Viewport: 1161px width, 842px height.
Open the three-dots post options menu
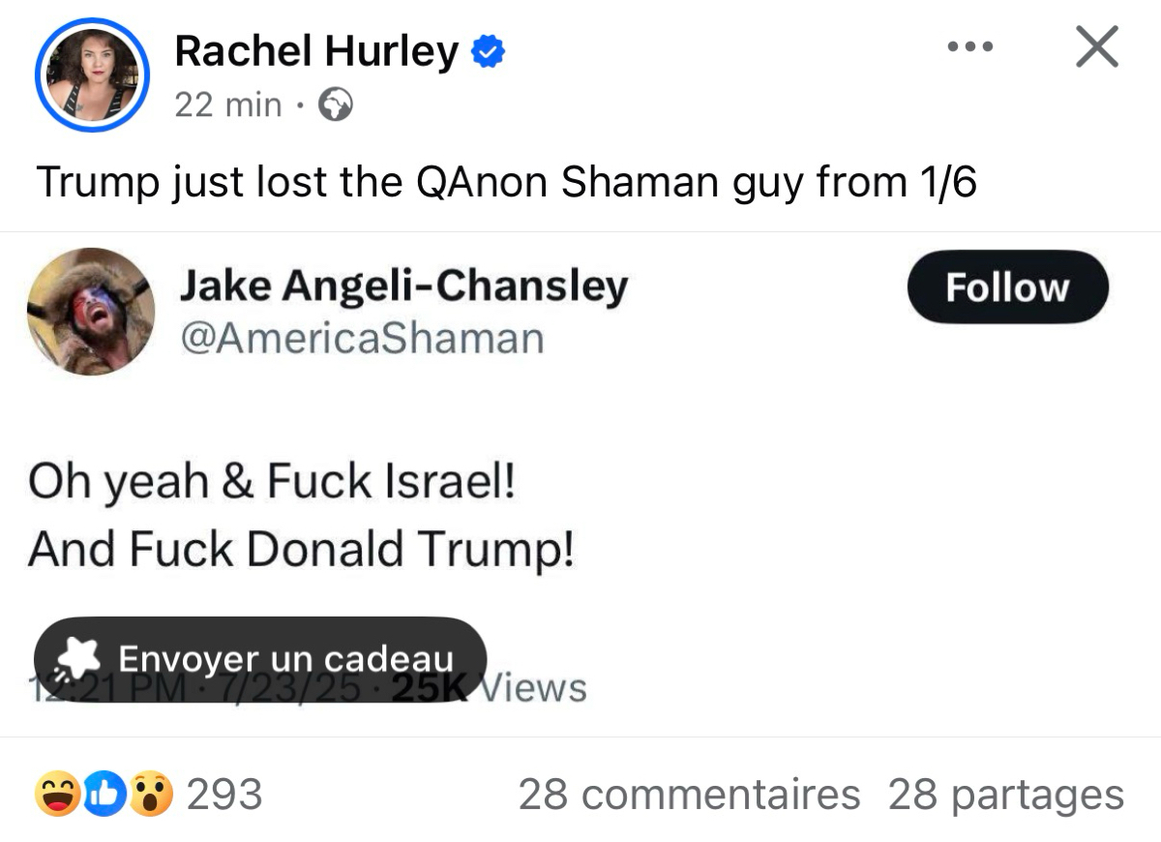pos(970,45)
